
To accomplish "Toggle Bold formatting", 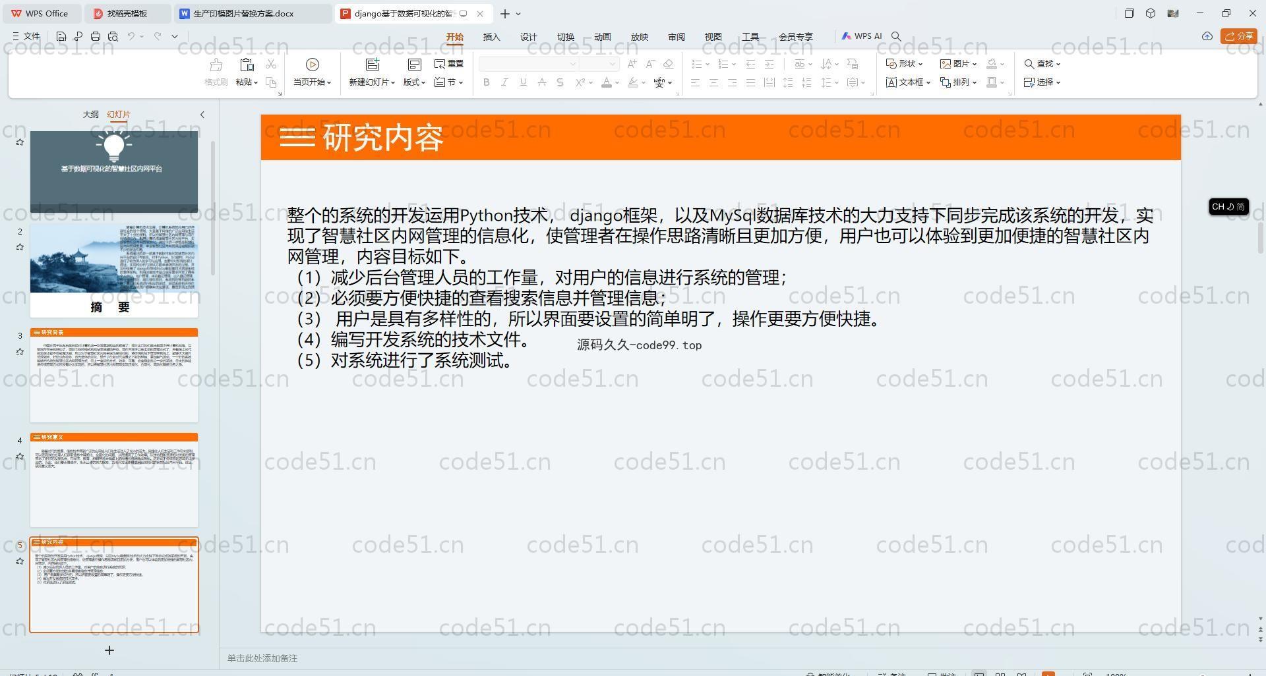I will point(487,82).
